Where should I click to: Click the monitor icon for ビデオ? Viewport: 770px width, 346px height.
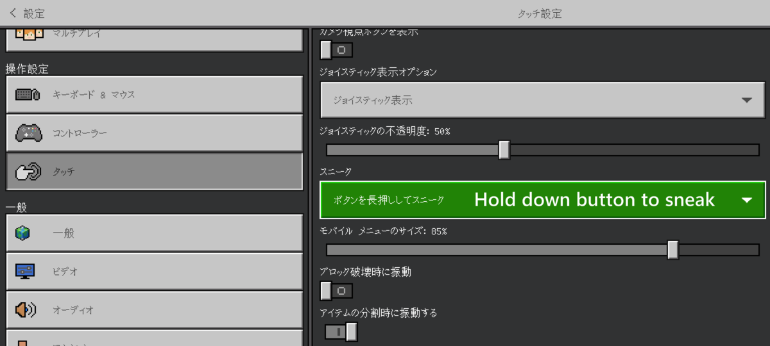coord(25,272)
